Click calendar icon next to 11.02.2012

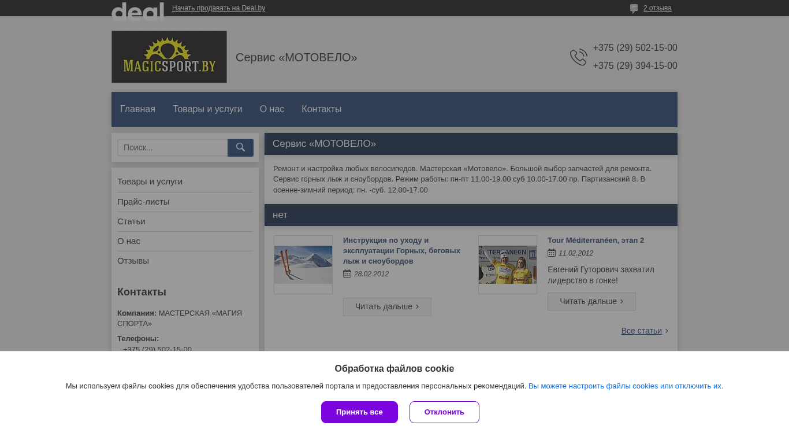pyautogui.click(x=552, y=253)
